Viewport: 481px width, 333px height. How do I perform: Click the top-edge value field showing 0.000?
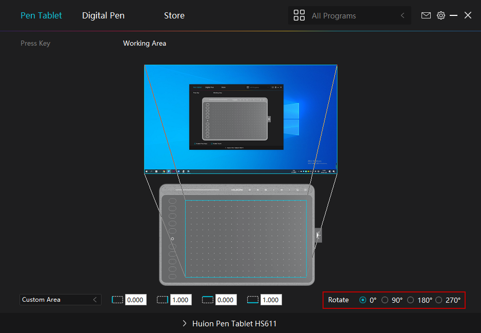coord(226,300)
